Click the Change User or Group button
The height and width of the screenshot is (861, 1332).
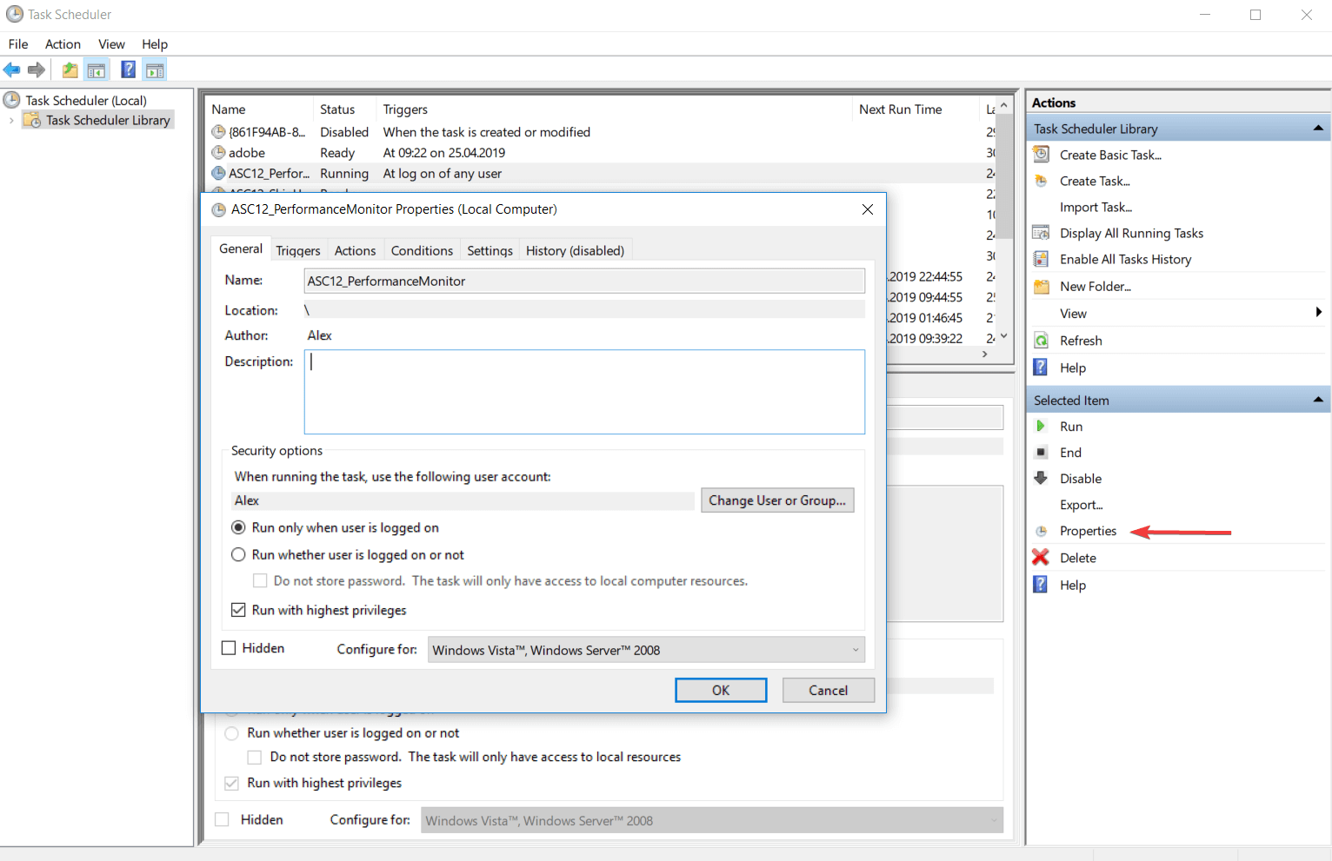[776, 500]
